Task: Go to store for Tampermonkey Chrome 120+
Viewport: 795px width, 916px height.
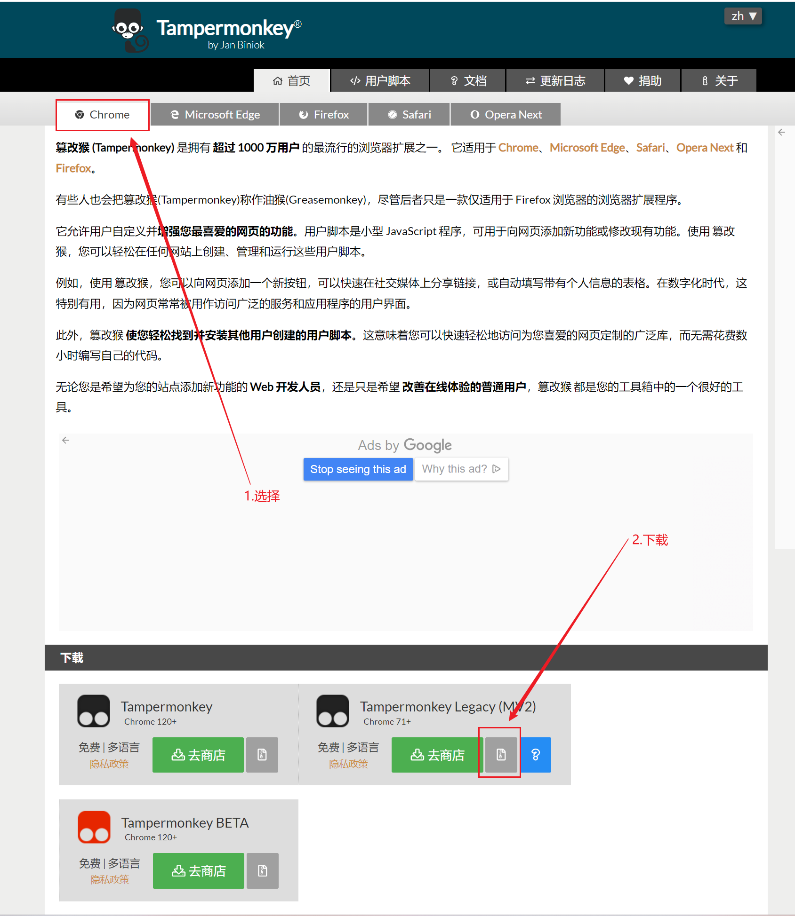Action: 198,755
